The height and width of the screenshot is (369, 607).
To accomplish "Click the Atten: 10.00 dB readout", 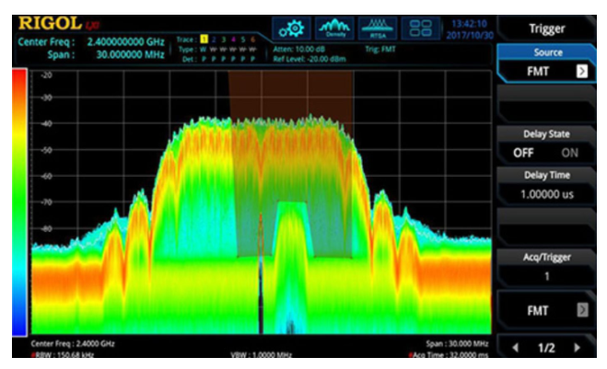I will [x=298, y=49].
